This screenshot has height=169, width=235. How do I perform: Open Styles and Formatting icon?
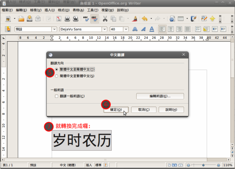point(8,29)
